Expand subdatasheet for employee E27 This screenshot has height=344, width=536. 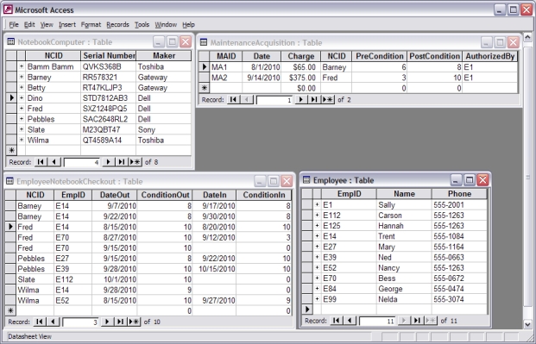(x=318, y=247)
